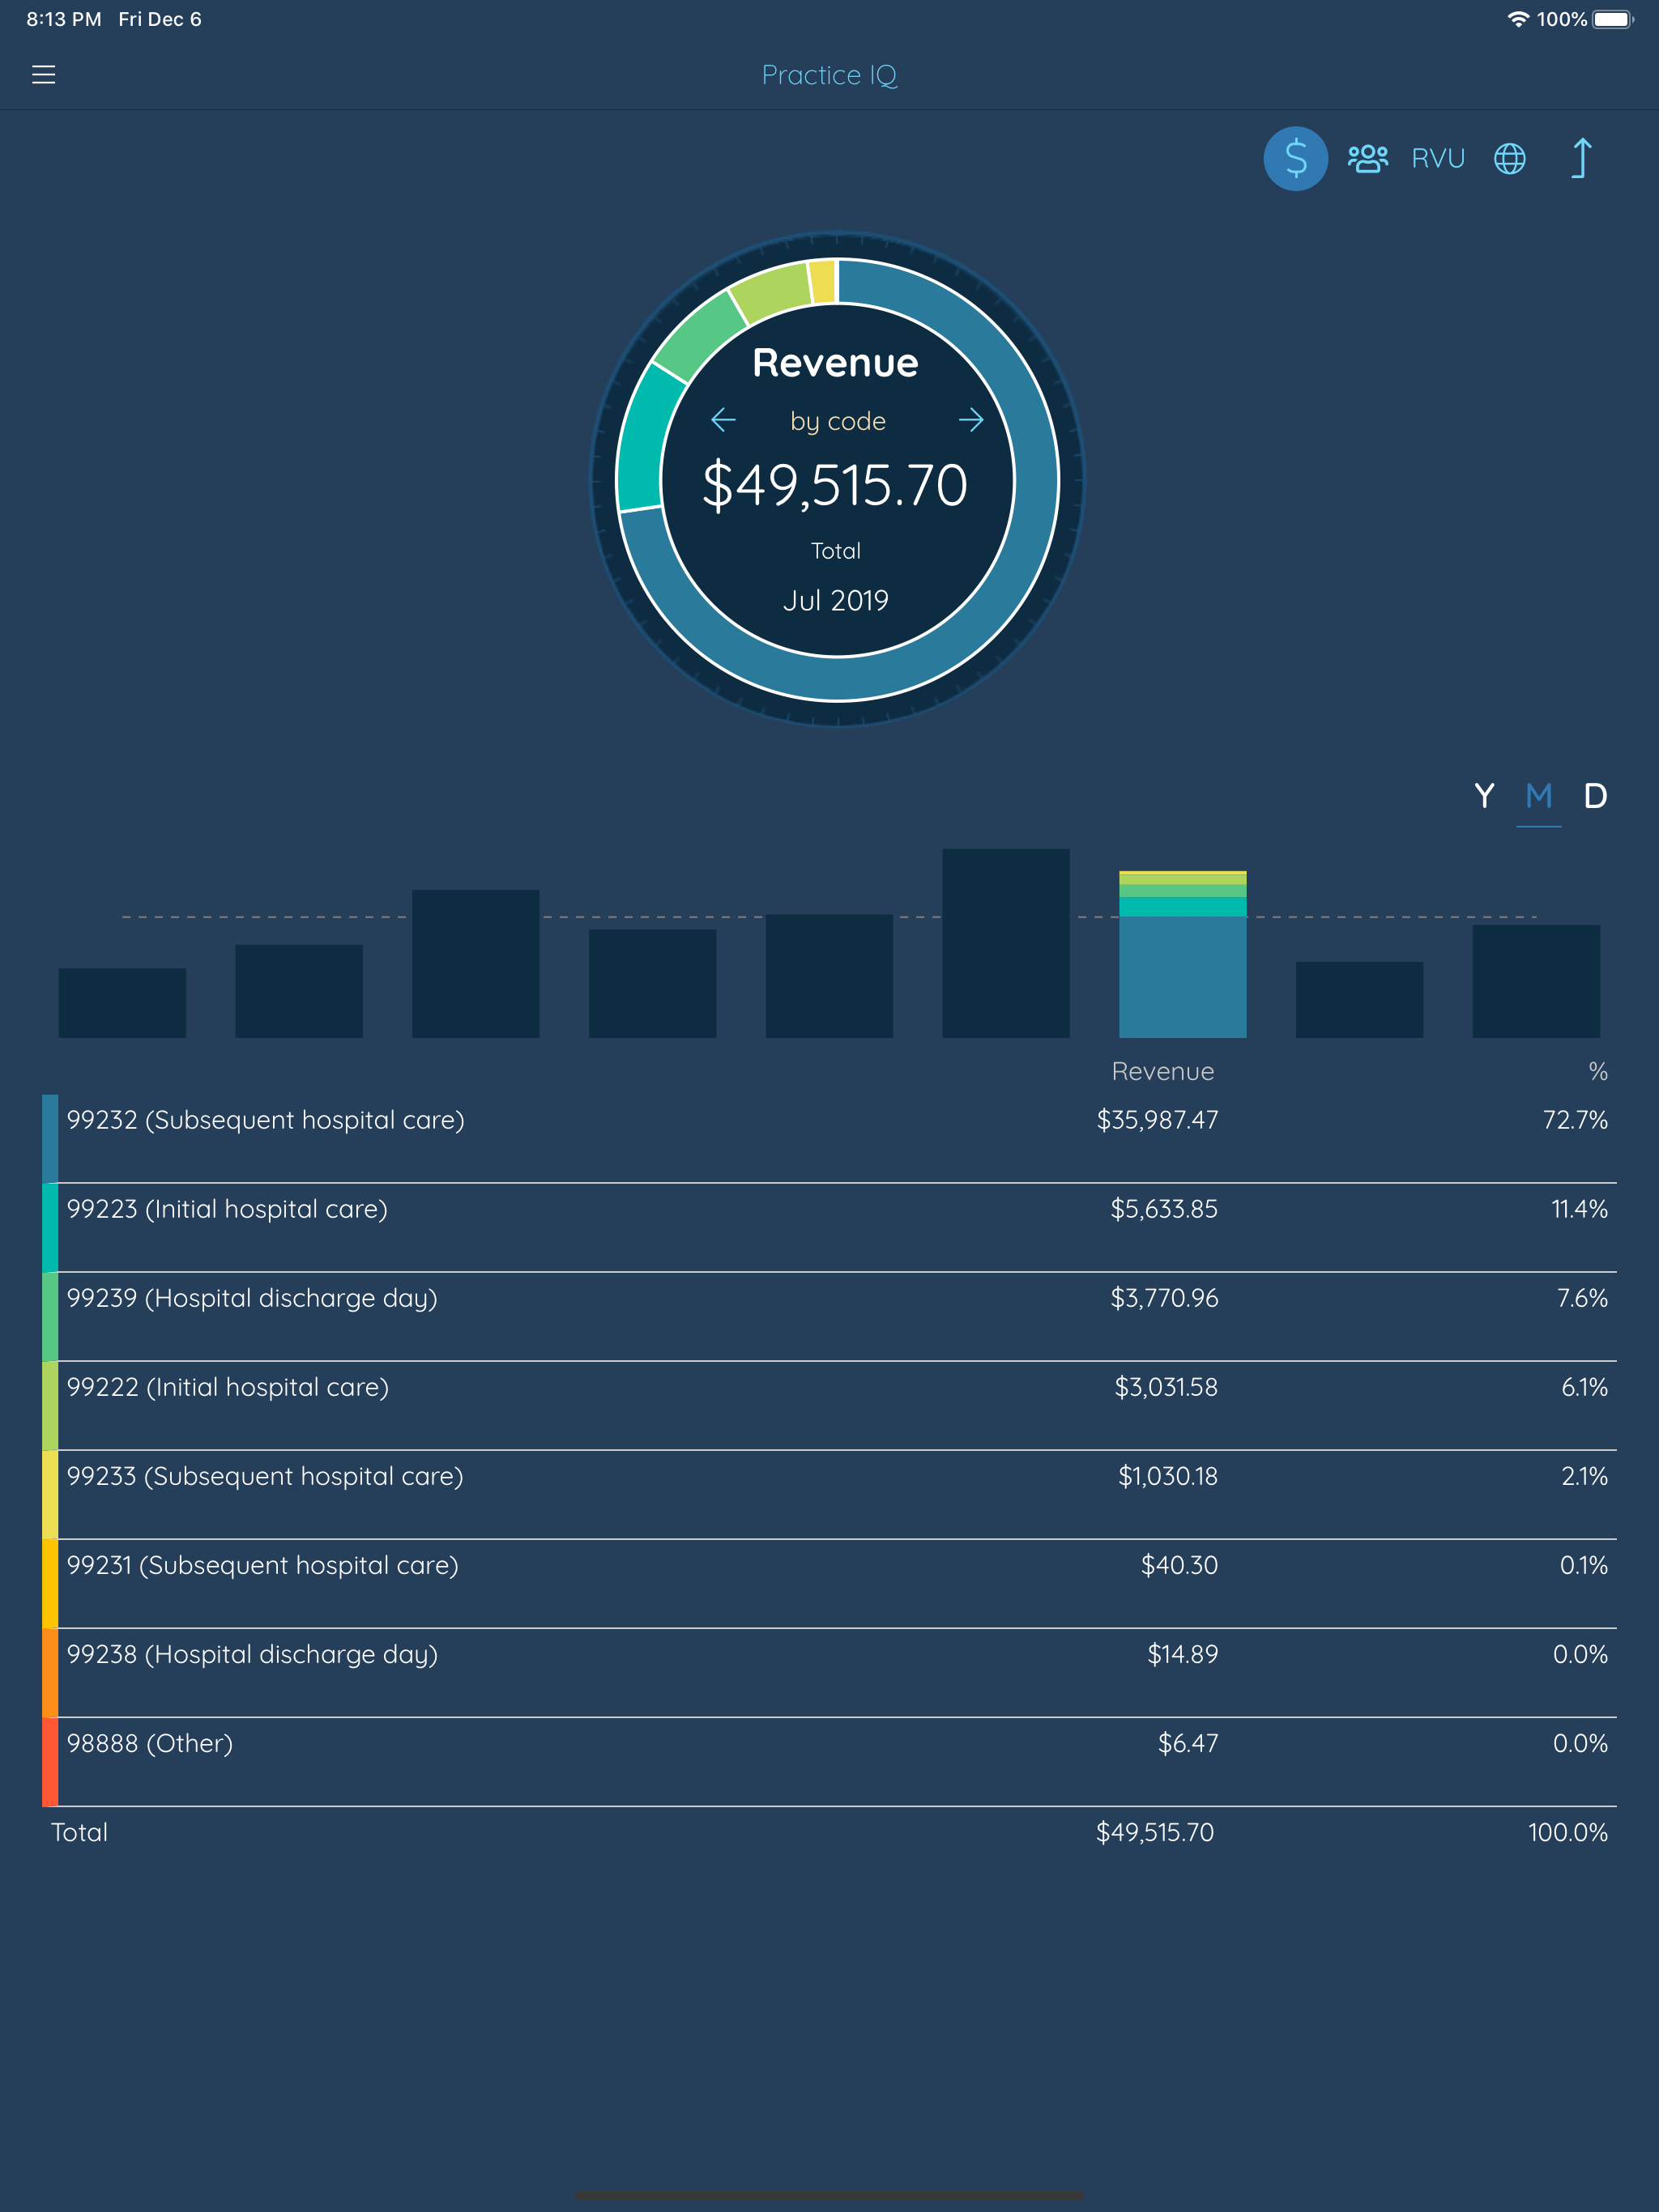
Task: Tap the $3,770.96 revenue value
Action: coord(1164,1298)
